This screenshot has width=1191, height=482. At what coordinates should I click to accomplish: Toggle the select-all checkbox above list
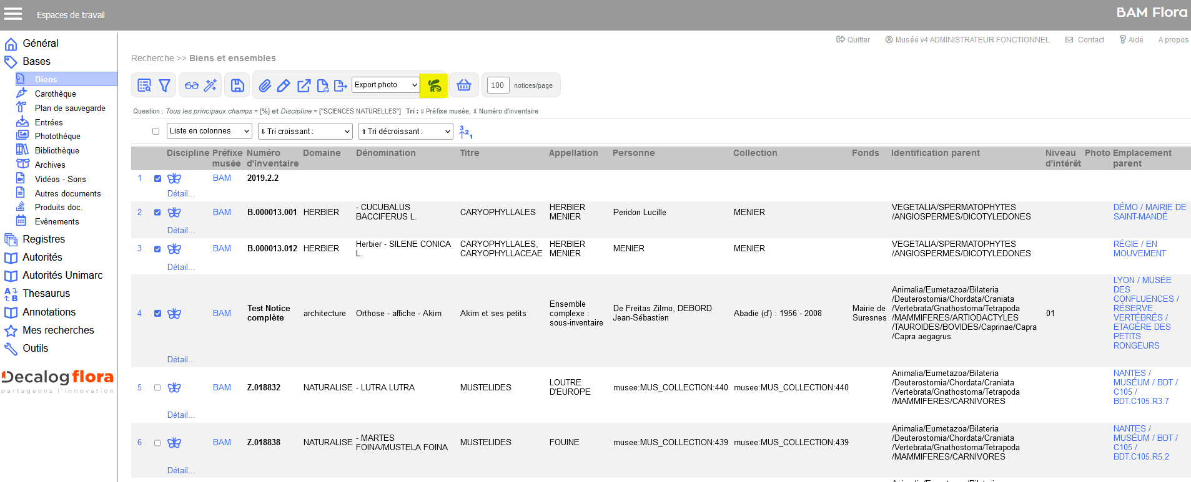point(156,132)
